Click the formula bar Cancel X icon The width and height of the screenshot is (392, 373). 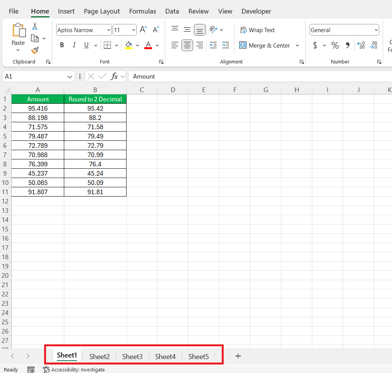pos(91,76)
